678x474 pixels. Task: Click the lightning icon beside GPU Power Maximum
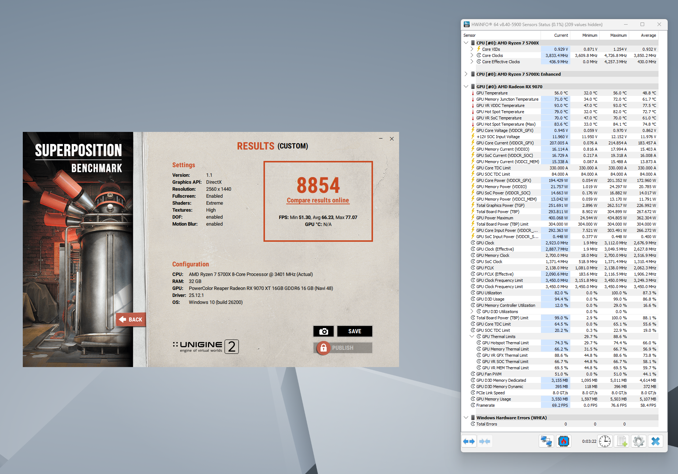pyautogui.click(x=473, y=218)
